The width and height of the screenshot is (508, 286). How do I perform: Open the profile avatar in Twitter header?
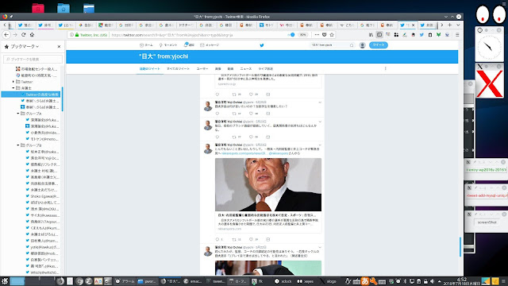pyautogui.click(x=363, y=45)
